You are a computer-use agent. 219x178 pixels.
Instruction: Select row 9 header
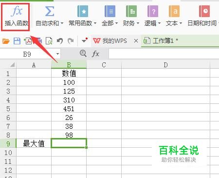[x=8, y=144]
